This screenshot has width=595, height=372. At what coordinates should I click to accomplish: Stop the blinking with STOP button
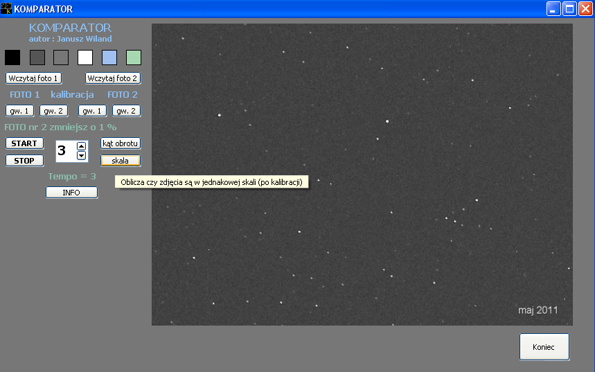(x=25, y=161)
